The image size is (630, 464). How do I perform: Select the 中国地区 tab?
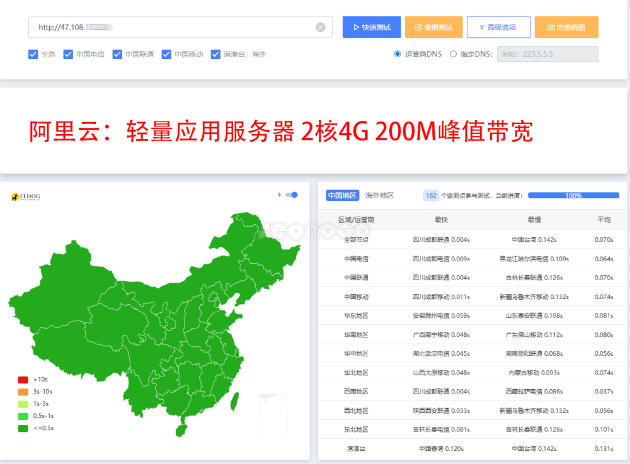[342, 195]
